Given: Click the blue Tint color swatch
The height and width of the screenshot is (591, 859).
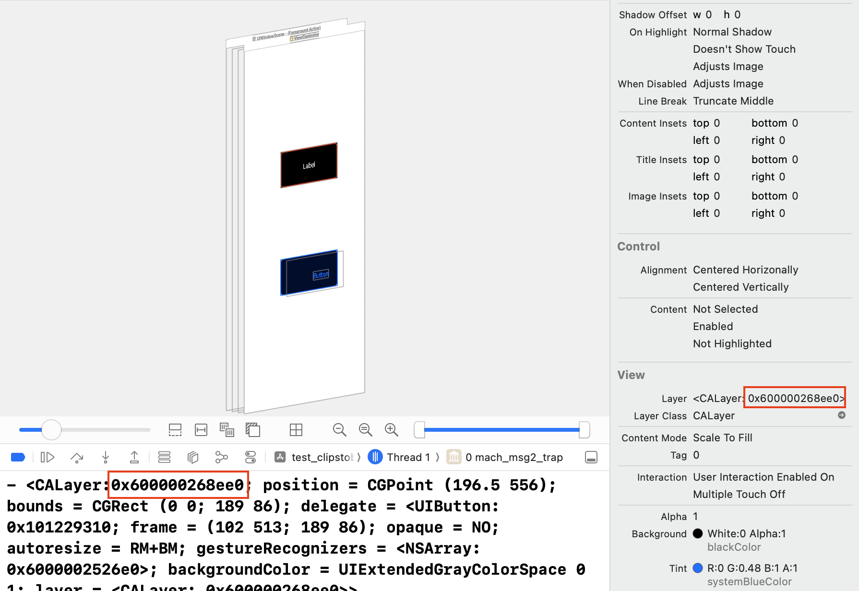Looking at the screenshot, I should click(x=698, y=568).
